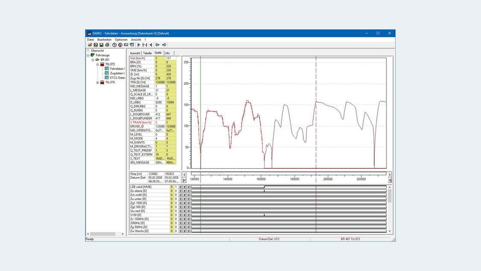Click the 'Zw Wachs [D]' signal label
This screenshot has height=271, width=481.
[x=139, y=231]
